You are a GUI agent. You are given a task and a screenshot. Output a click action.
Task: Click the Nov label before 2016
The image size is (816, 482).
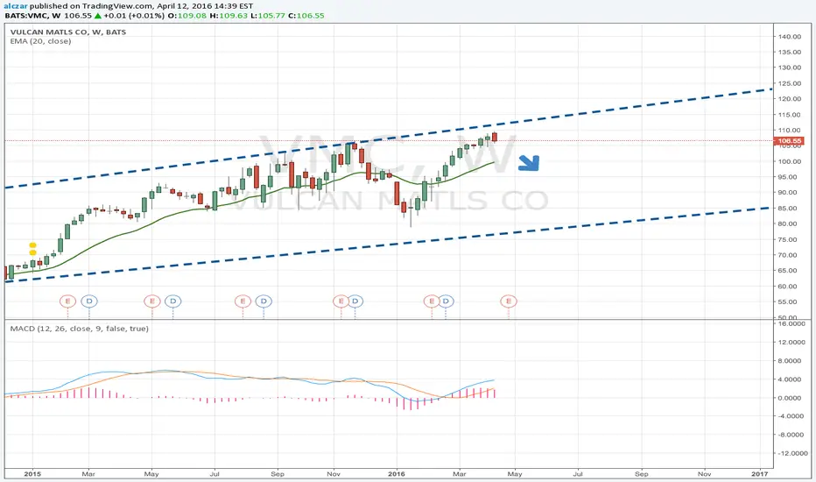334,474
